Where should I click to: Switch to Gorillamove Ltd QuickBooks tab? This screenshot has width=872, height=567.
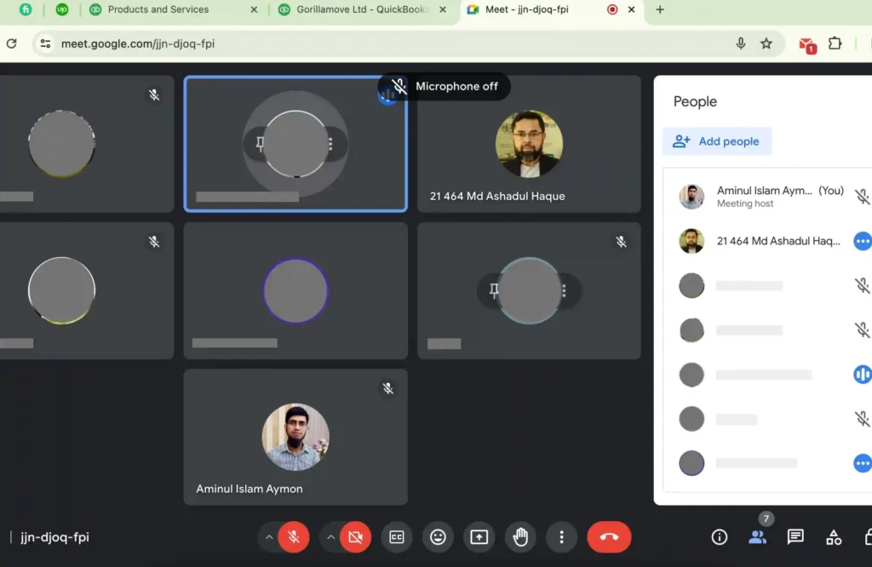[361, 9]
